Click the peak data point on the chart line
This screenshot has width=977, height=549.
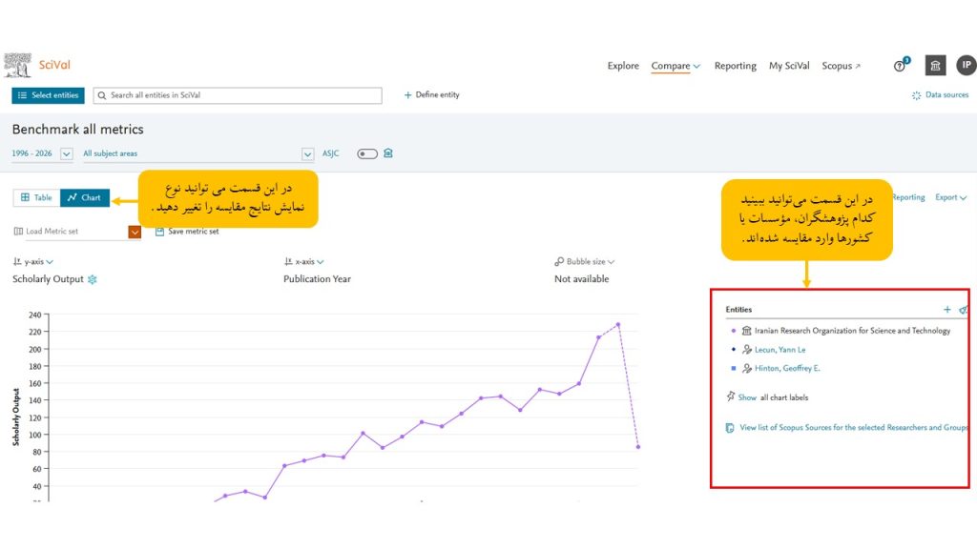[x=618, y=324]
